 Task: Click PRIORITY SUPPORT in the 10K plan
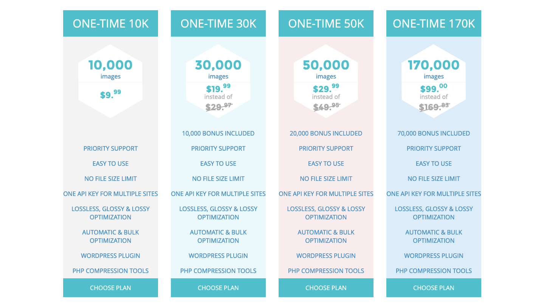(110, 148)
